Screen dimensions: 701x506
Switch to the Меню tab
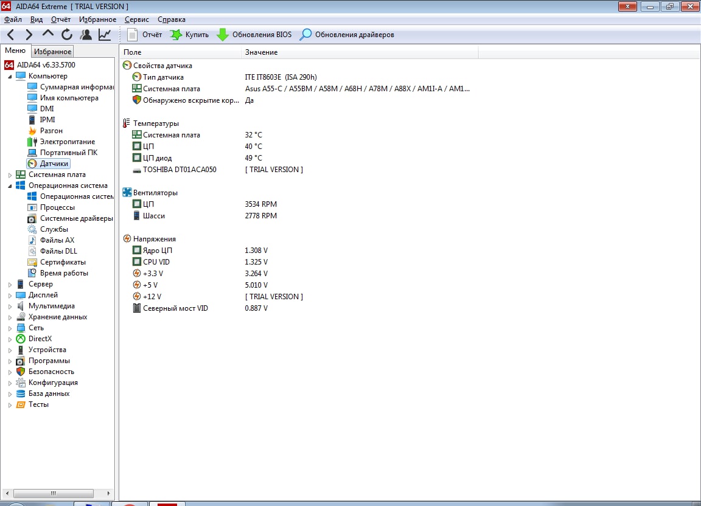point(15,50)
